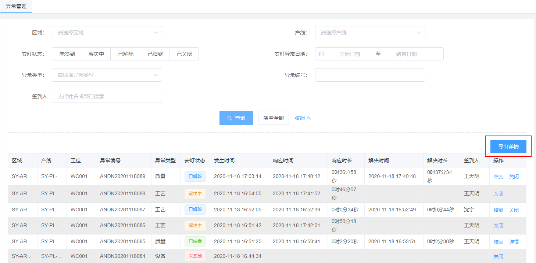Switch to the 异常管理 tab
Screen dimensions: 536x263
(x=16, y=7)
